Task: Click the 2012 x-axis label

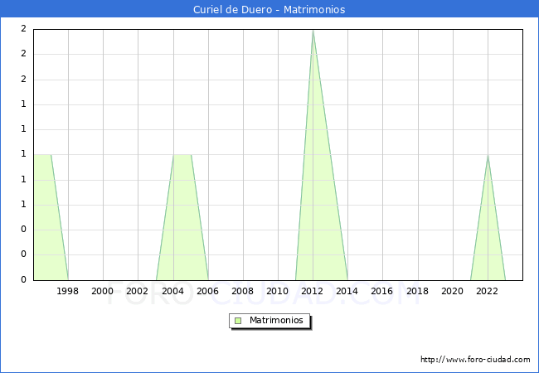Action: [313, 291]
